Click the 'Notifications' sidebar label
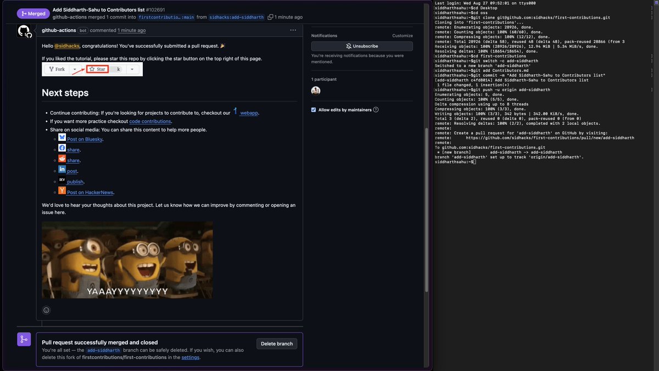 click(x=324, y=36)
